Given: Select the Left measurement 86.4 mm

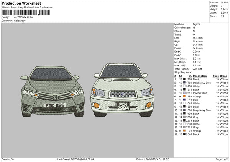Looking at the screenshot, I should pos(197,38).
